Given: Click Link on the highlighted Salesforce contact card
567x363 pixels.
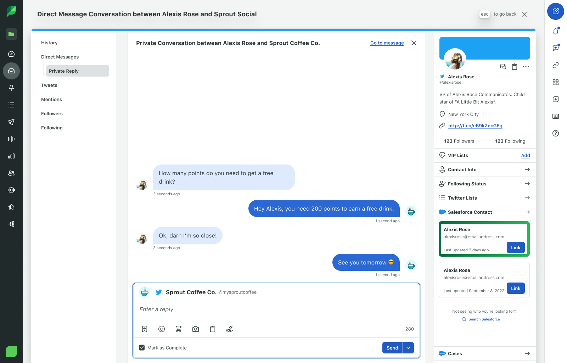Looking at the screenshot, I should pyautogui.click(x=516, y=247).
